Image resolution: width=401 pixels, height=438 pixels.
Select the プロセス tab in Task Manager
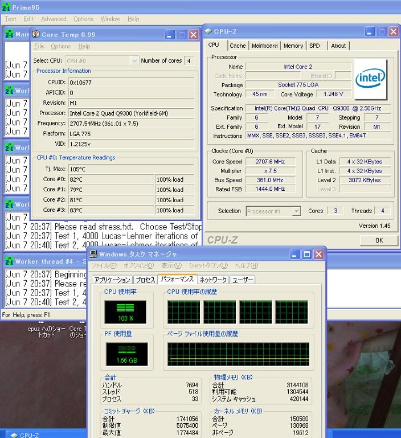[145, 280]
